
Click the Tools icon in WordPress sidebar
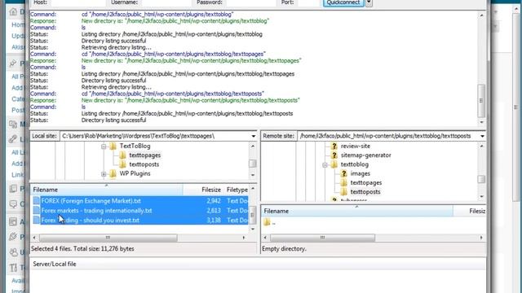pos(13,268)
